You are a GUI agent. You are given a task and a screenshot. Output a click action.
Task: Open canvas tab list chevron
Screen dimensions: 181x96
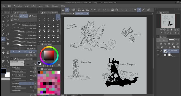tap(153, 14)
